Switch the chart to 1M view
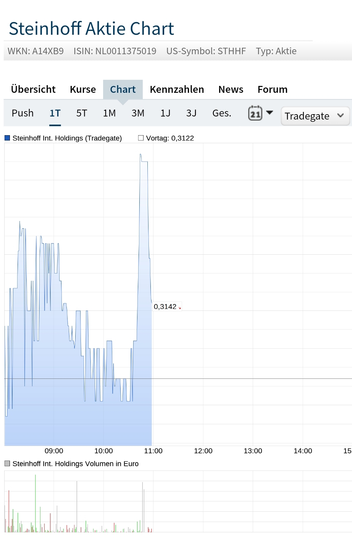The image size is (352, 548). (109, 113)
